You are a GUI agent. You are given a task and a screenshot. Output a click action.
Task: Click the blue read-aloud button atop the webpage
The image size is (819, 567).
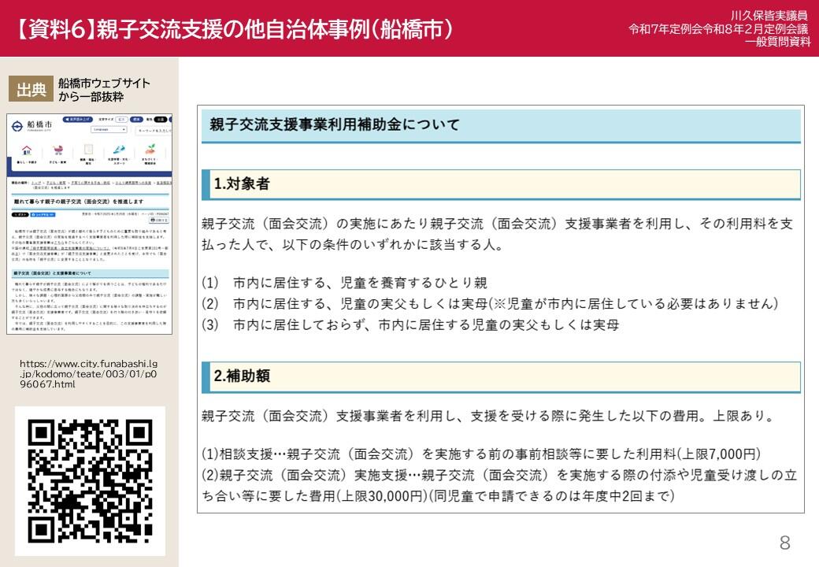click(x=80, y=119)
